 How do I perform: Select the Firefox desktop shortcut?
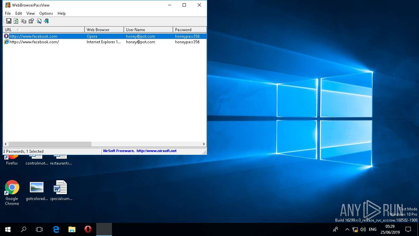pyautogui.click(x=12, y=160)
